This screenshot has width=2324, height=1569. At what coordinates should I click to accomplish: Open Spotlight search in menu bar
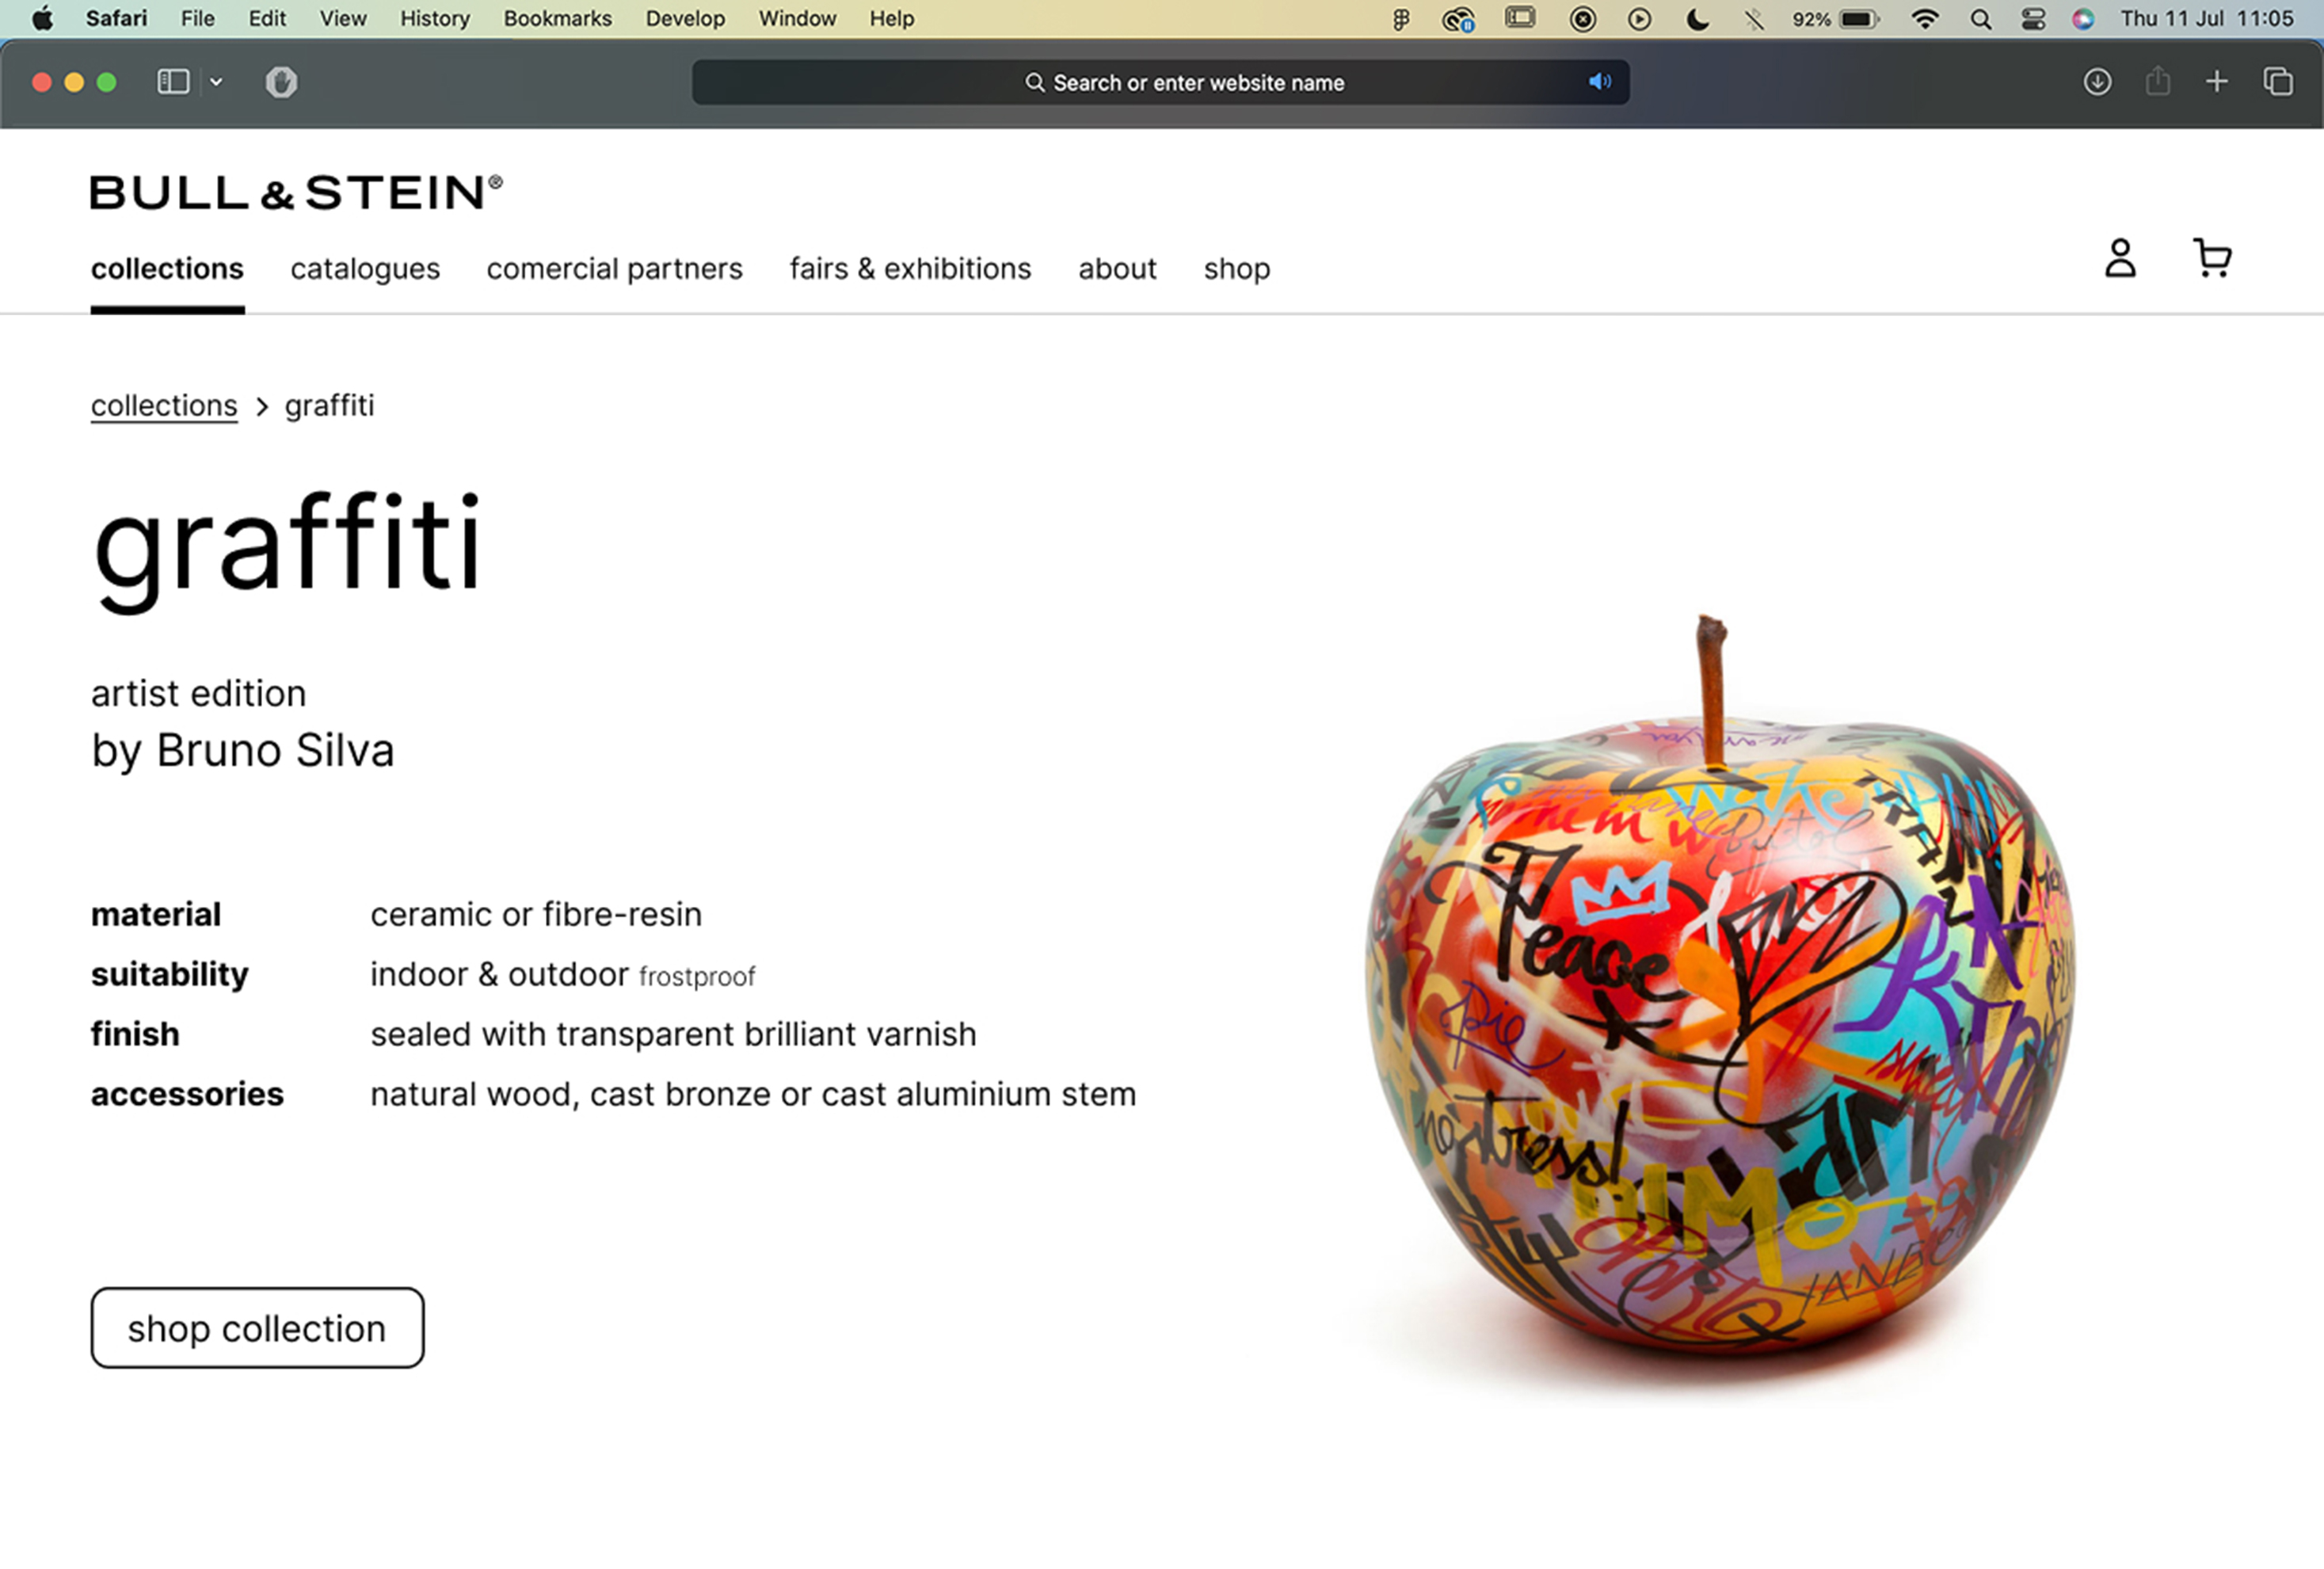[x=1980, y=19]
